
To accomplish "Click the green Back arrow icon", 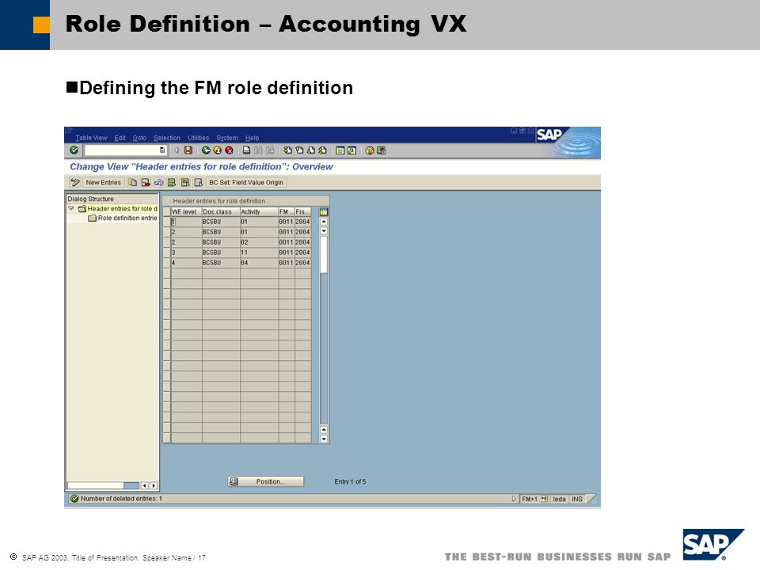I will click(x=206, y=150).
